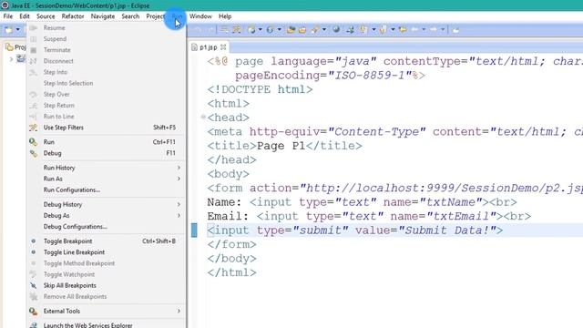Click the greyed Remove All Breakpoints entry
583x328 pixels.
[x=107, y=296]
